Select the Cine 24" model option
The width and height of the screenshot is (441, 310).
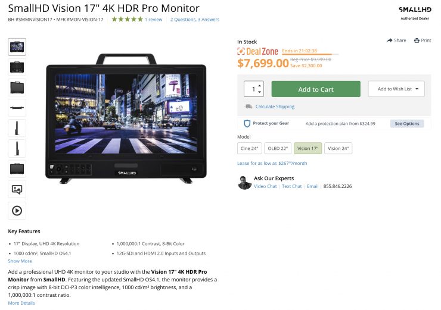point(250,148)
